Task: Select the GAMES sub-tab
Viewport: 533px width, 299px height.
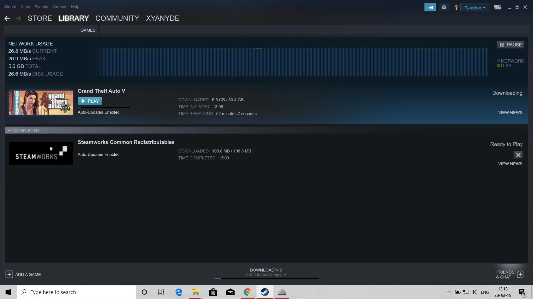Action: coord(88,30)
